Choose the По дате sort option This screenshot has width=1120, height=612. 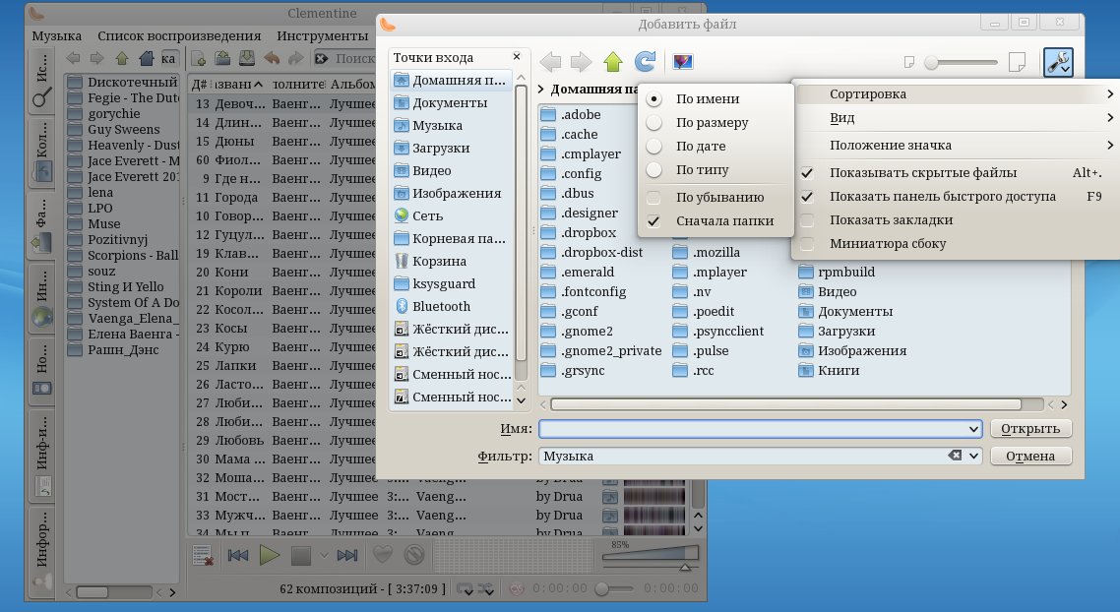(x=701, y=147)
